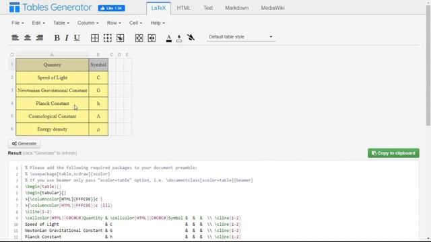
Task: Toggle italic formatting
Action: click(67, 38)
